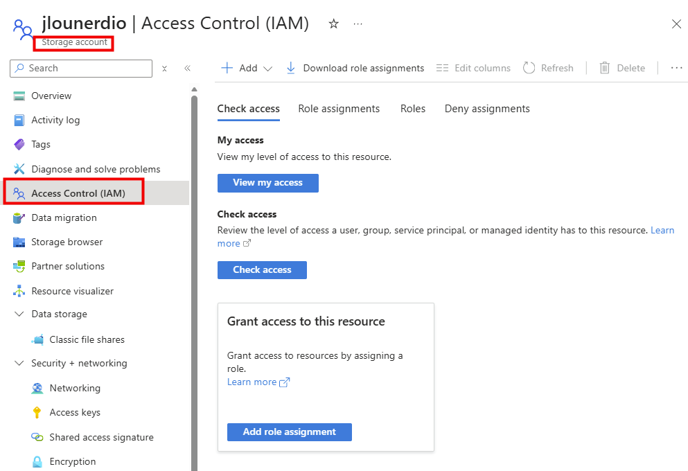Click the Shared access signature link icon
This screenshot has width=688, height=471.
[x=37, y=437]
